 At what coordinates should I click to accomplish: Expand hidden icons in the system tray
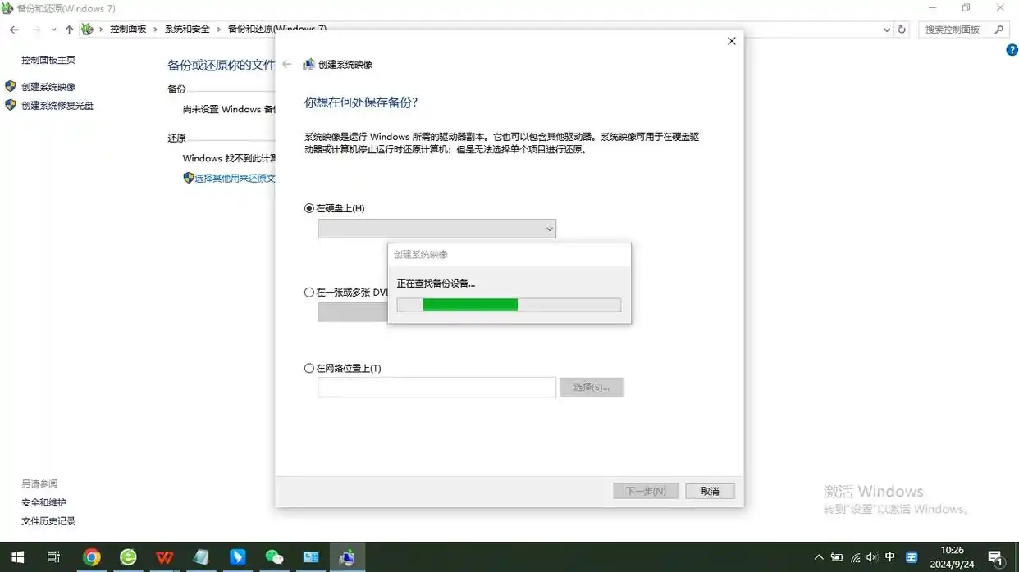pyautogui.click(x=819, y=556)
